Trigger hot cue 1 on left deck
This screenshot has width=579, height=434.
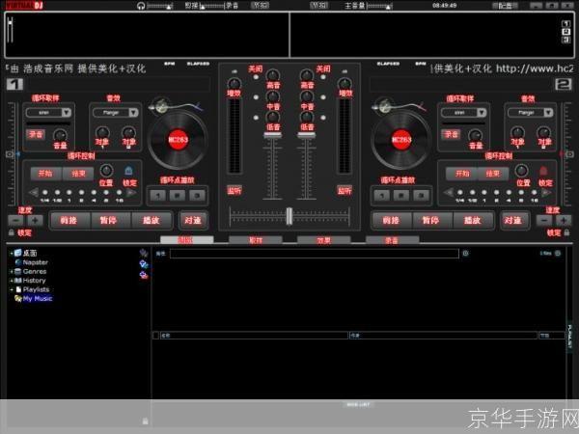158,195
